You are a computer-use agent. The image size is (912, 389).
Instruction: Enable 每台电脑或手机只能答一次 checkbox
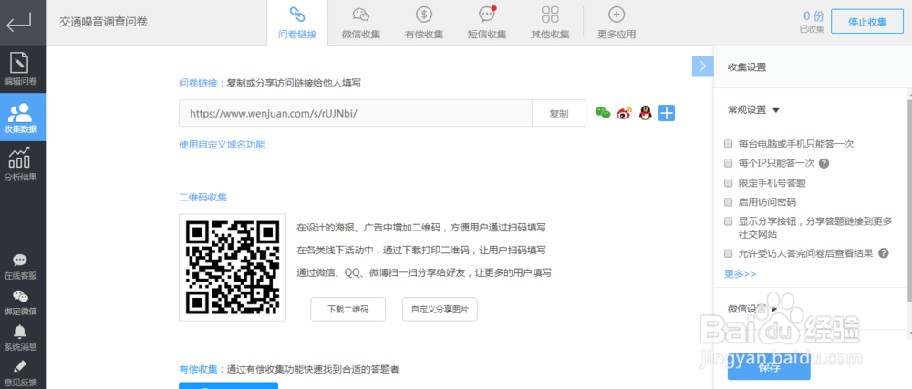point(728,143)
